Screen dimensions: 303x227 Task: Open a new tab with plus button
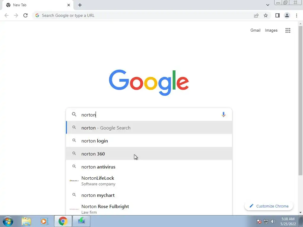[x=80, y=5]
